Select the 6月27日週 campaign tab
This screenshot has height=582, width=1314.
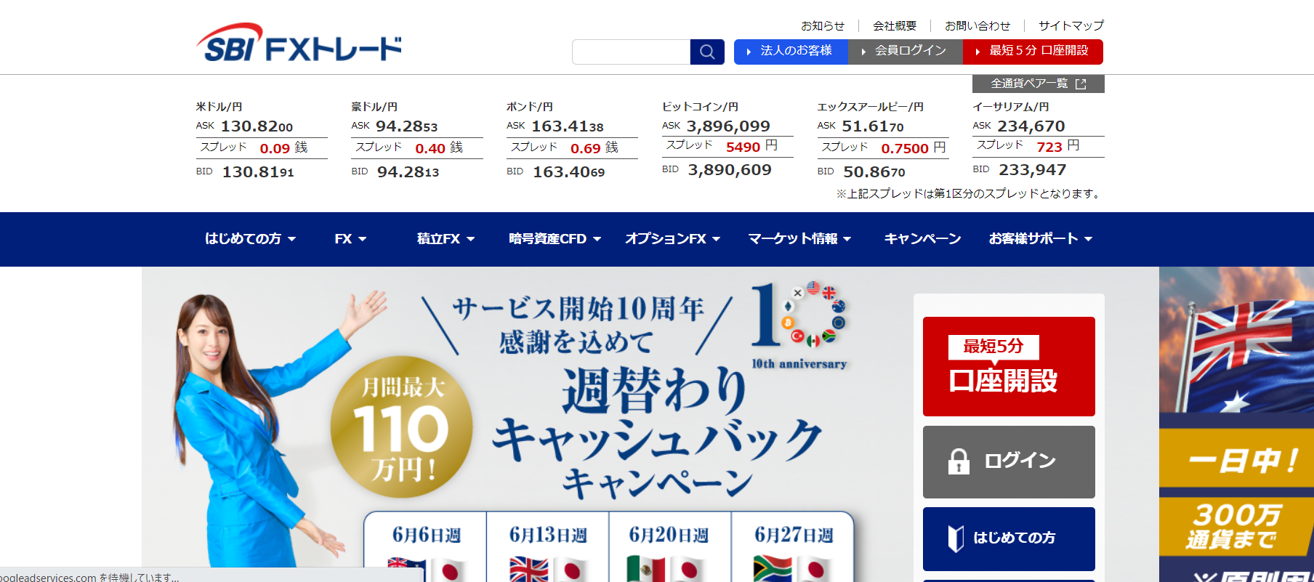[793, 535]
